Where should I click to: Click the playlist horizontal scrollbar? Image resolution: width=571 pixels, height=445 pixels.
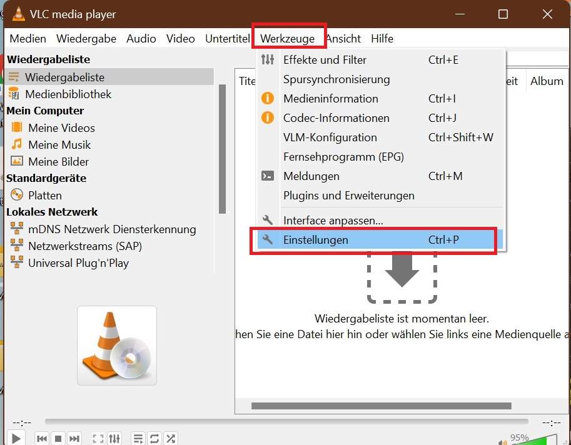382,406
